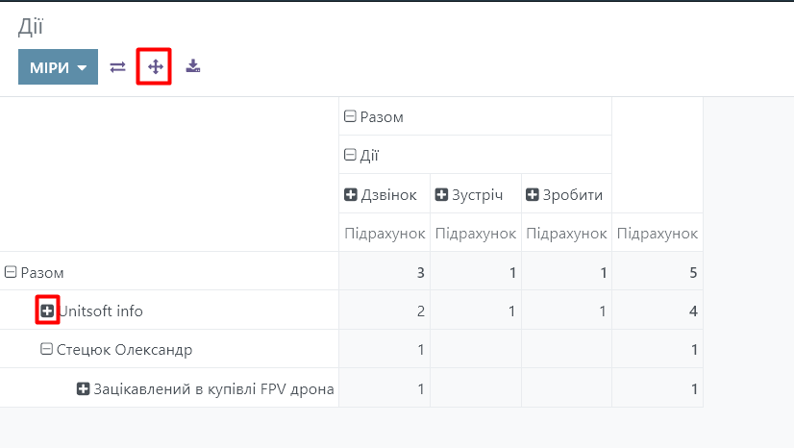Click the flip axis swap icon
This screenshot has width=794, height=448.
click(117, 67)
